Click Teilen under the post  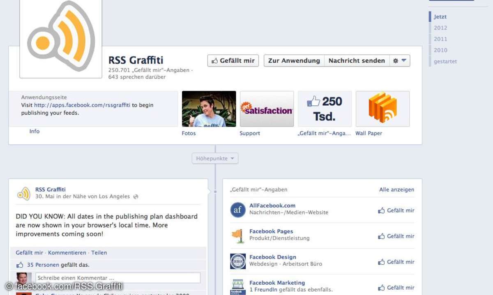(x=99, y=253)
